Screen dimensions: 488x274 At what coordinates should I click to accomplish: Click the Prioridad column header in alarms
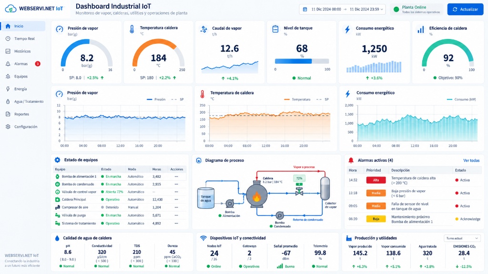pos(374,170)
